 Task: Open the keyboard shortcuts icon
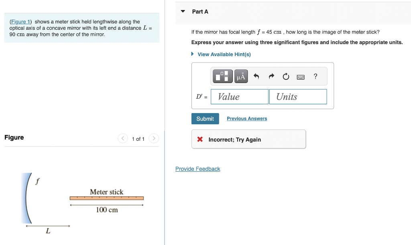coord(300,76)
